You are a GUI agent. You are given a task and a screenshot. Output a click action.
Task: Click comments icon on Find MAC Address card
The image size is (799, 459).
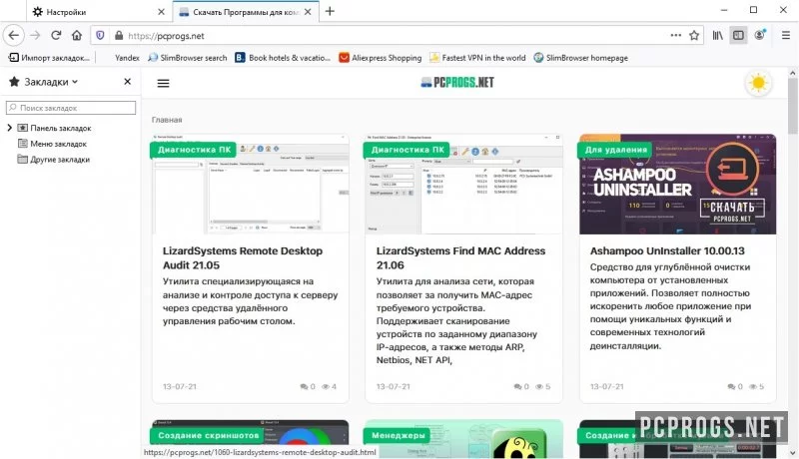(517, 387)
